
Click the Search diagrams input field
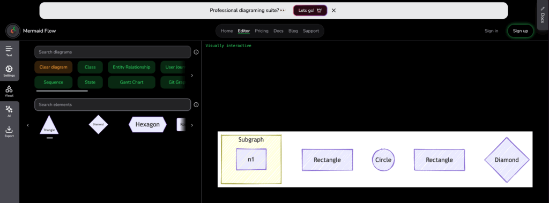click(x=113, y=52)
